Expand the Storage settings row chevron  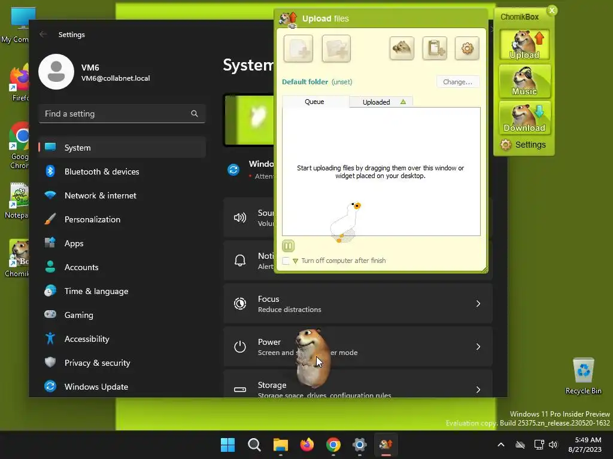click(478, 390)
